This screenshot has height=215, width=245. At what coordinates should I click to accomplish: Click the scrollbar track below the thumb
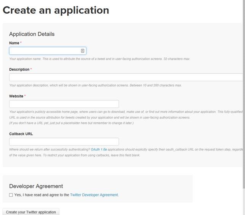tap(243, 201)
